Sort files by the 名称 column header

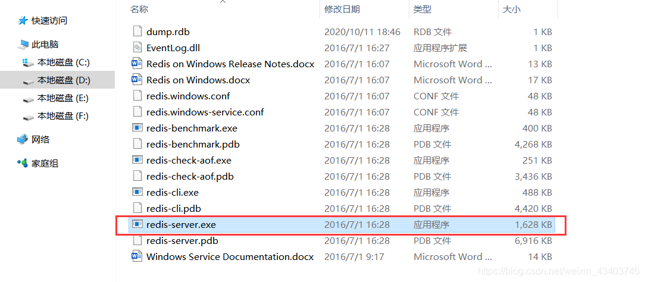(x=139, y=10)
